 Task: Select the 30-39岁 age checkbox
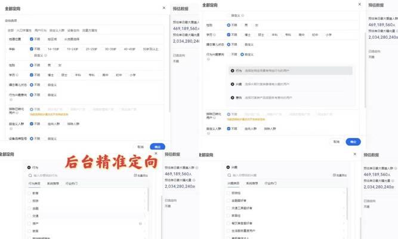[103, 49]
